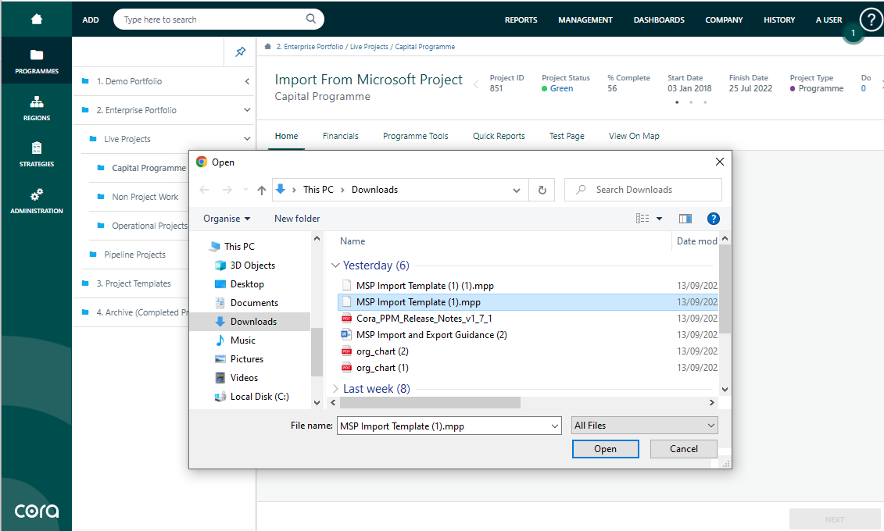Open the Music folder
Image resolution: width=884 pixels, height=531 pixels.
243,340
